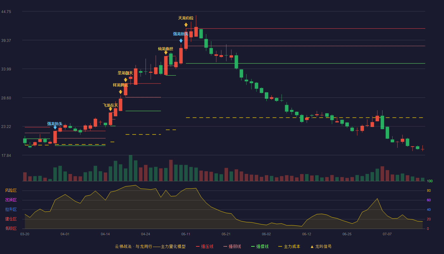Click the 17.84 price axis label
The height and width of the screenshot is (254, 444).
pyautogui.click(x=6, y=156)
